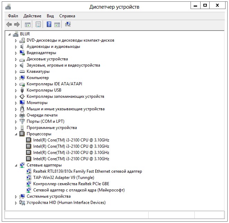Click the Сетевые адаптеры network icon

click(22, 165)
